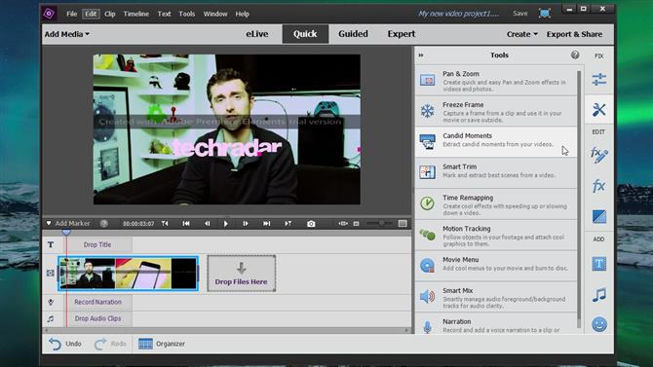Expand the Add Marker dropdown arrow

pos(49,224)
